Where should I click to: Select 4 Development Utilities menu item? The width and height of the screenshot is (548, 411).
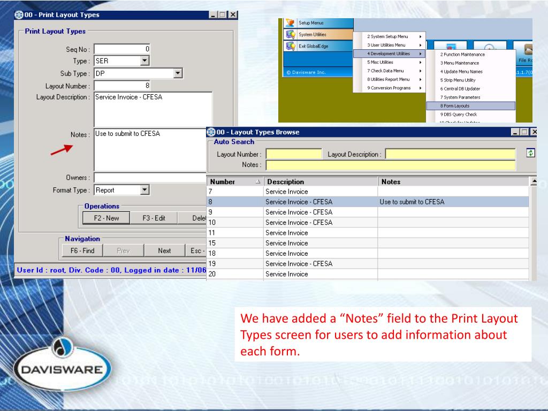[389, 54]
